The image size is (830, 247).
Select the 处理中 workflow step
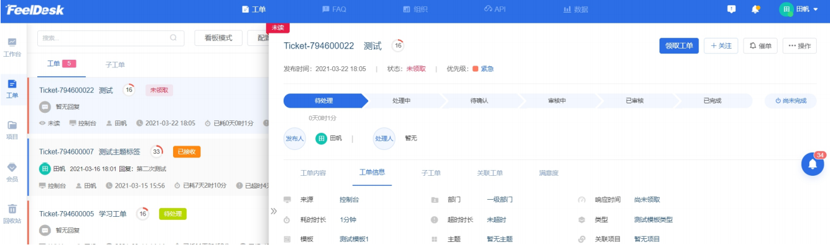coord(402,101)
